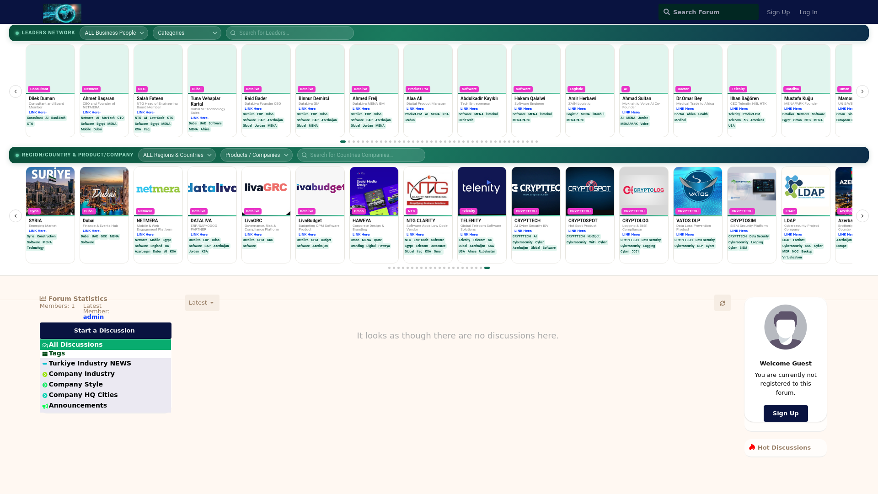
Task: Click the green icon beside Company HQ Cities
Action: tap(45, 396)
